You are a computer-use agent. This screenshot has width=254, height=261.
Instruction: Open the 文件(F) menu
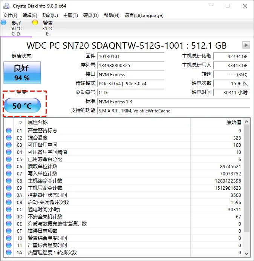tap(10, 15)
